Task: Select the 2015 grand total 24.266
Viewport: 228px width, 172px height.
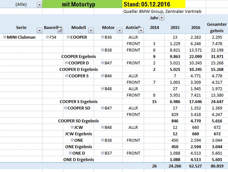Action: (x=175, y=166)
